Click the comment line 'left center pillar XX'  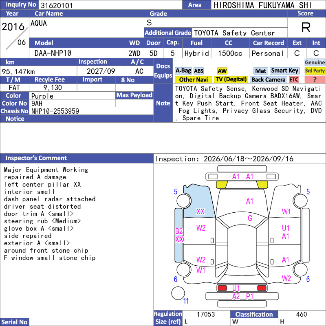pos(42,185)
